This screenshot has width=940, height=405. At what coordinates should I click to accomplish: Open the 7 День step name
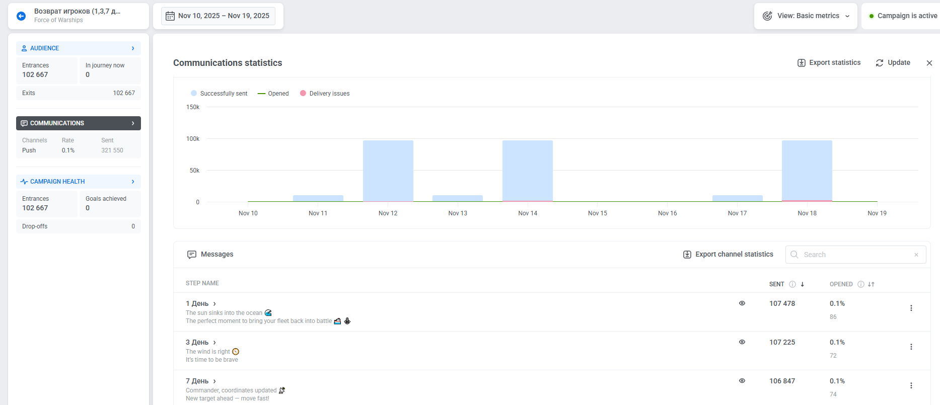click(x=197, y=381)
